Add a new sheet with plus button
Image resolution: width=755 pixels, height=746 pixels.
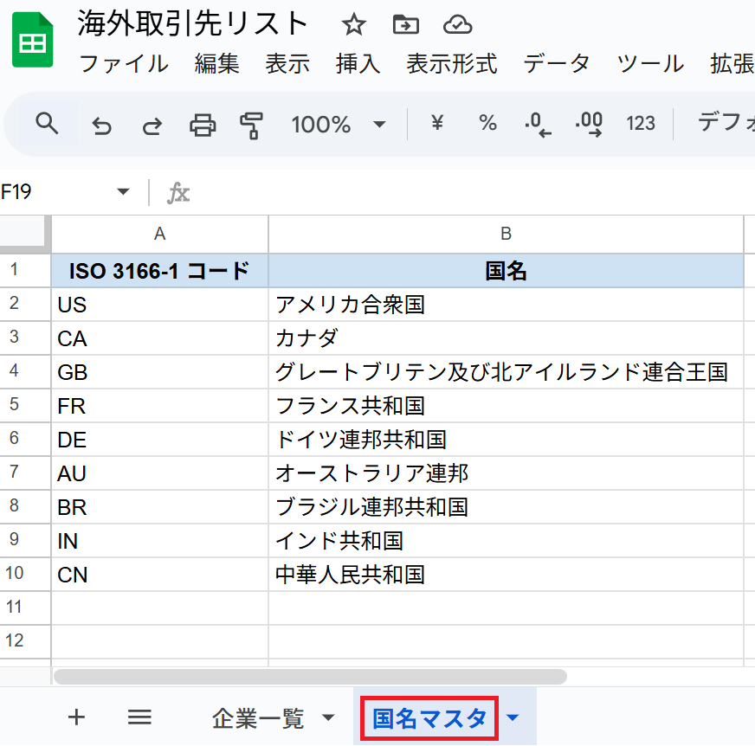click(77, 717)
